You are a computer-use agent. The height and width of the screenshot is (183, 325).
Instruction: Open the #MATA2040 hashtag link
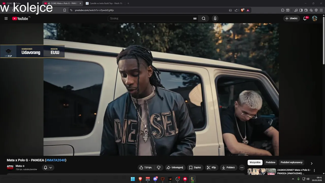pyautogui.click(x=56, y=160)
